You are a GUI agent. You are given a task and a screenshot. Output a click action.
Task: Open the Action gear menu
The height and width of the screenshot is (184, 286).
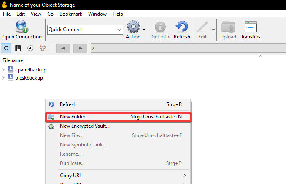point(134,27)
